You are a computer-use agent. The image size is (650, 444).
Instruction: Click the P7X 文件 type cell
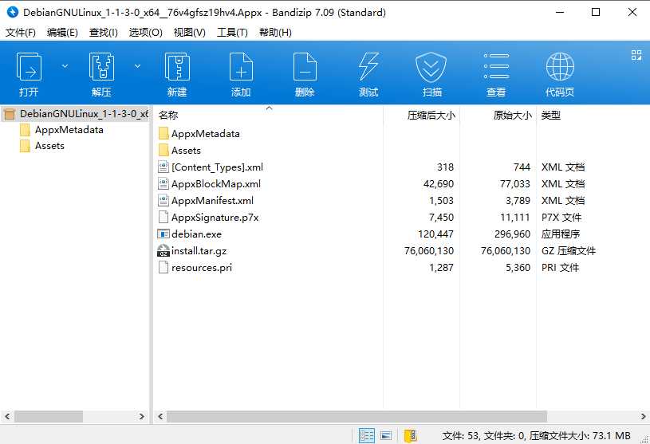tap(561, 218)
